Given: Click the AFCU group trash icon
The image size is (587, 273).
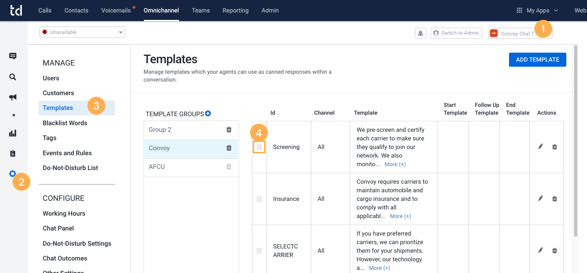Looking at the screenshot, I should tap(229, 167).
